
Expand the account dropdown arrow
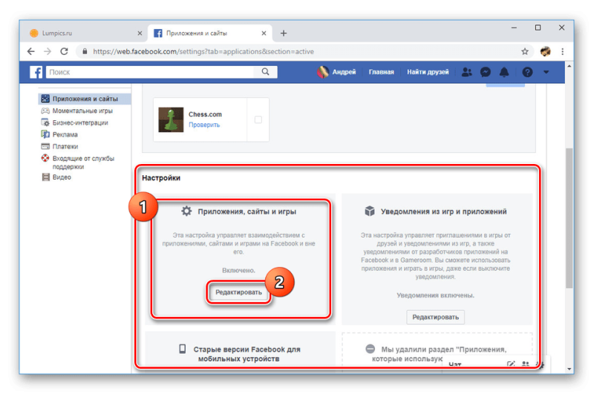546,72
